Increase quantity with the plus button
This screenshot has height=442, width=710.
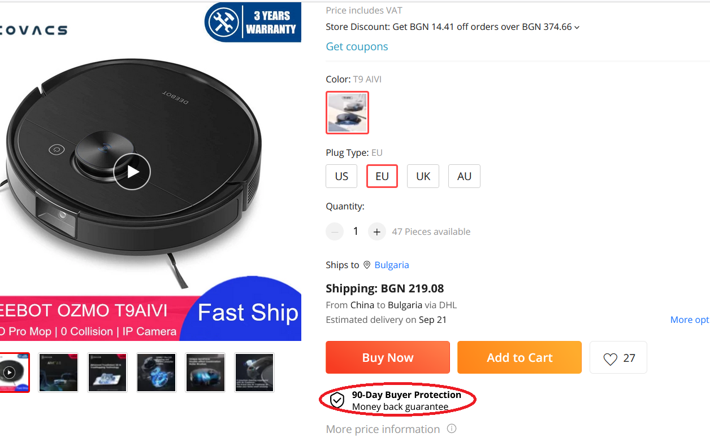377,231
